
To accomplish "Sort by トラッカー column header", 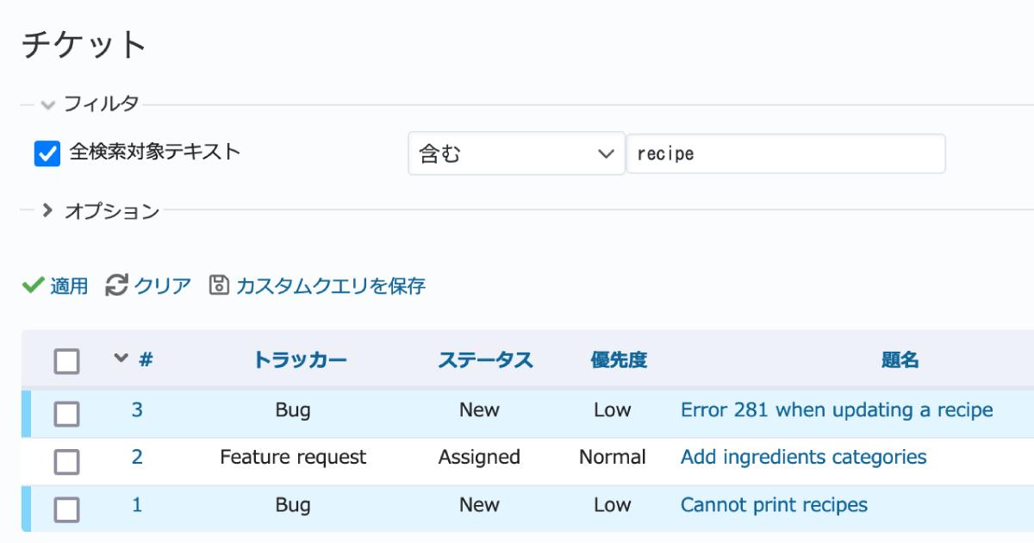I will pos(300,360).
